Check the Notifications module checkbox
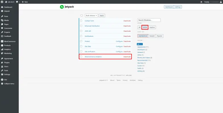This screenshot has width=223, height=113. 81,36
